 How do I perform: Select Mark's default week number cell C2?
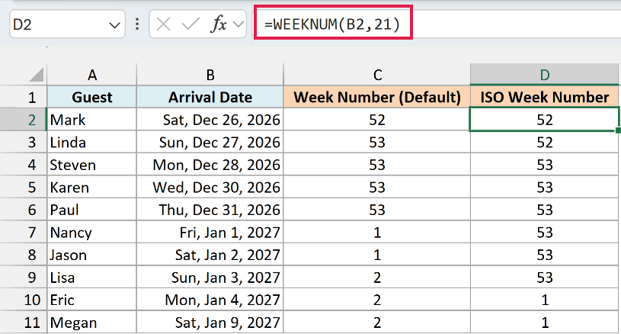[x=377, y=120]
